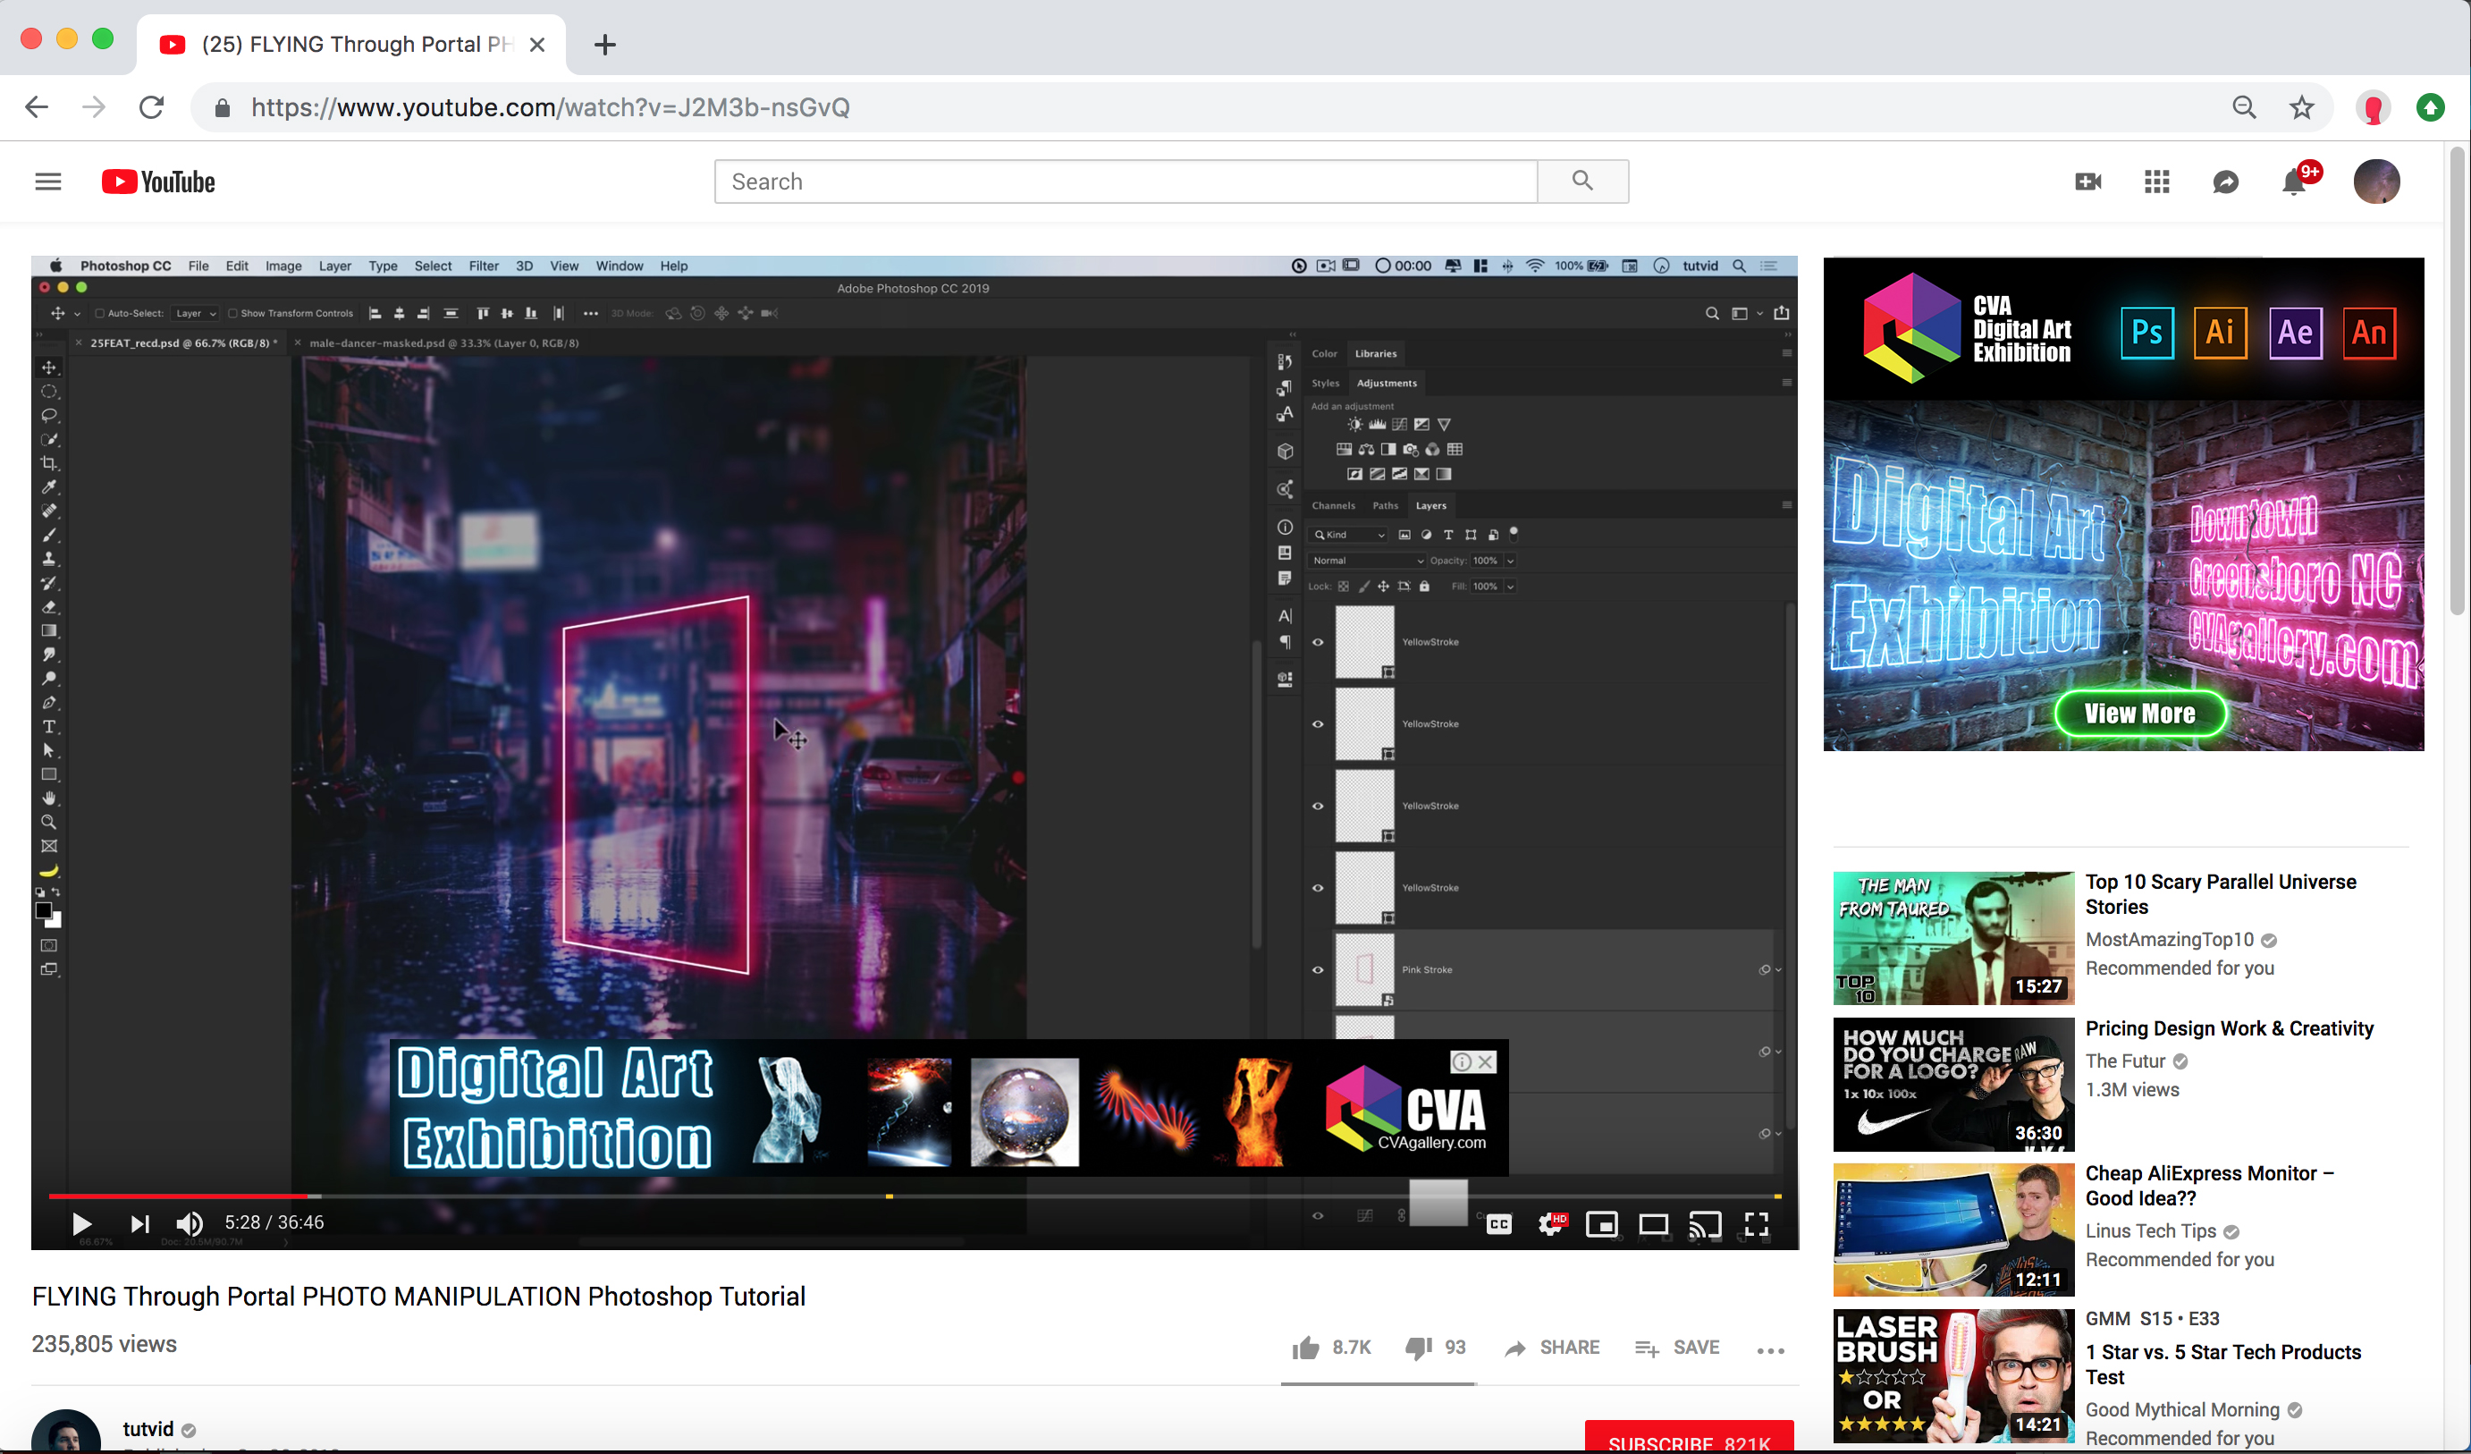Click the foreground color swatch

coord(43,910)
